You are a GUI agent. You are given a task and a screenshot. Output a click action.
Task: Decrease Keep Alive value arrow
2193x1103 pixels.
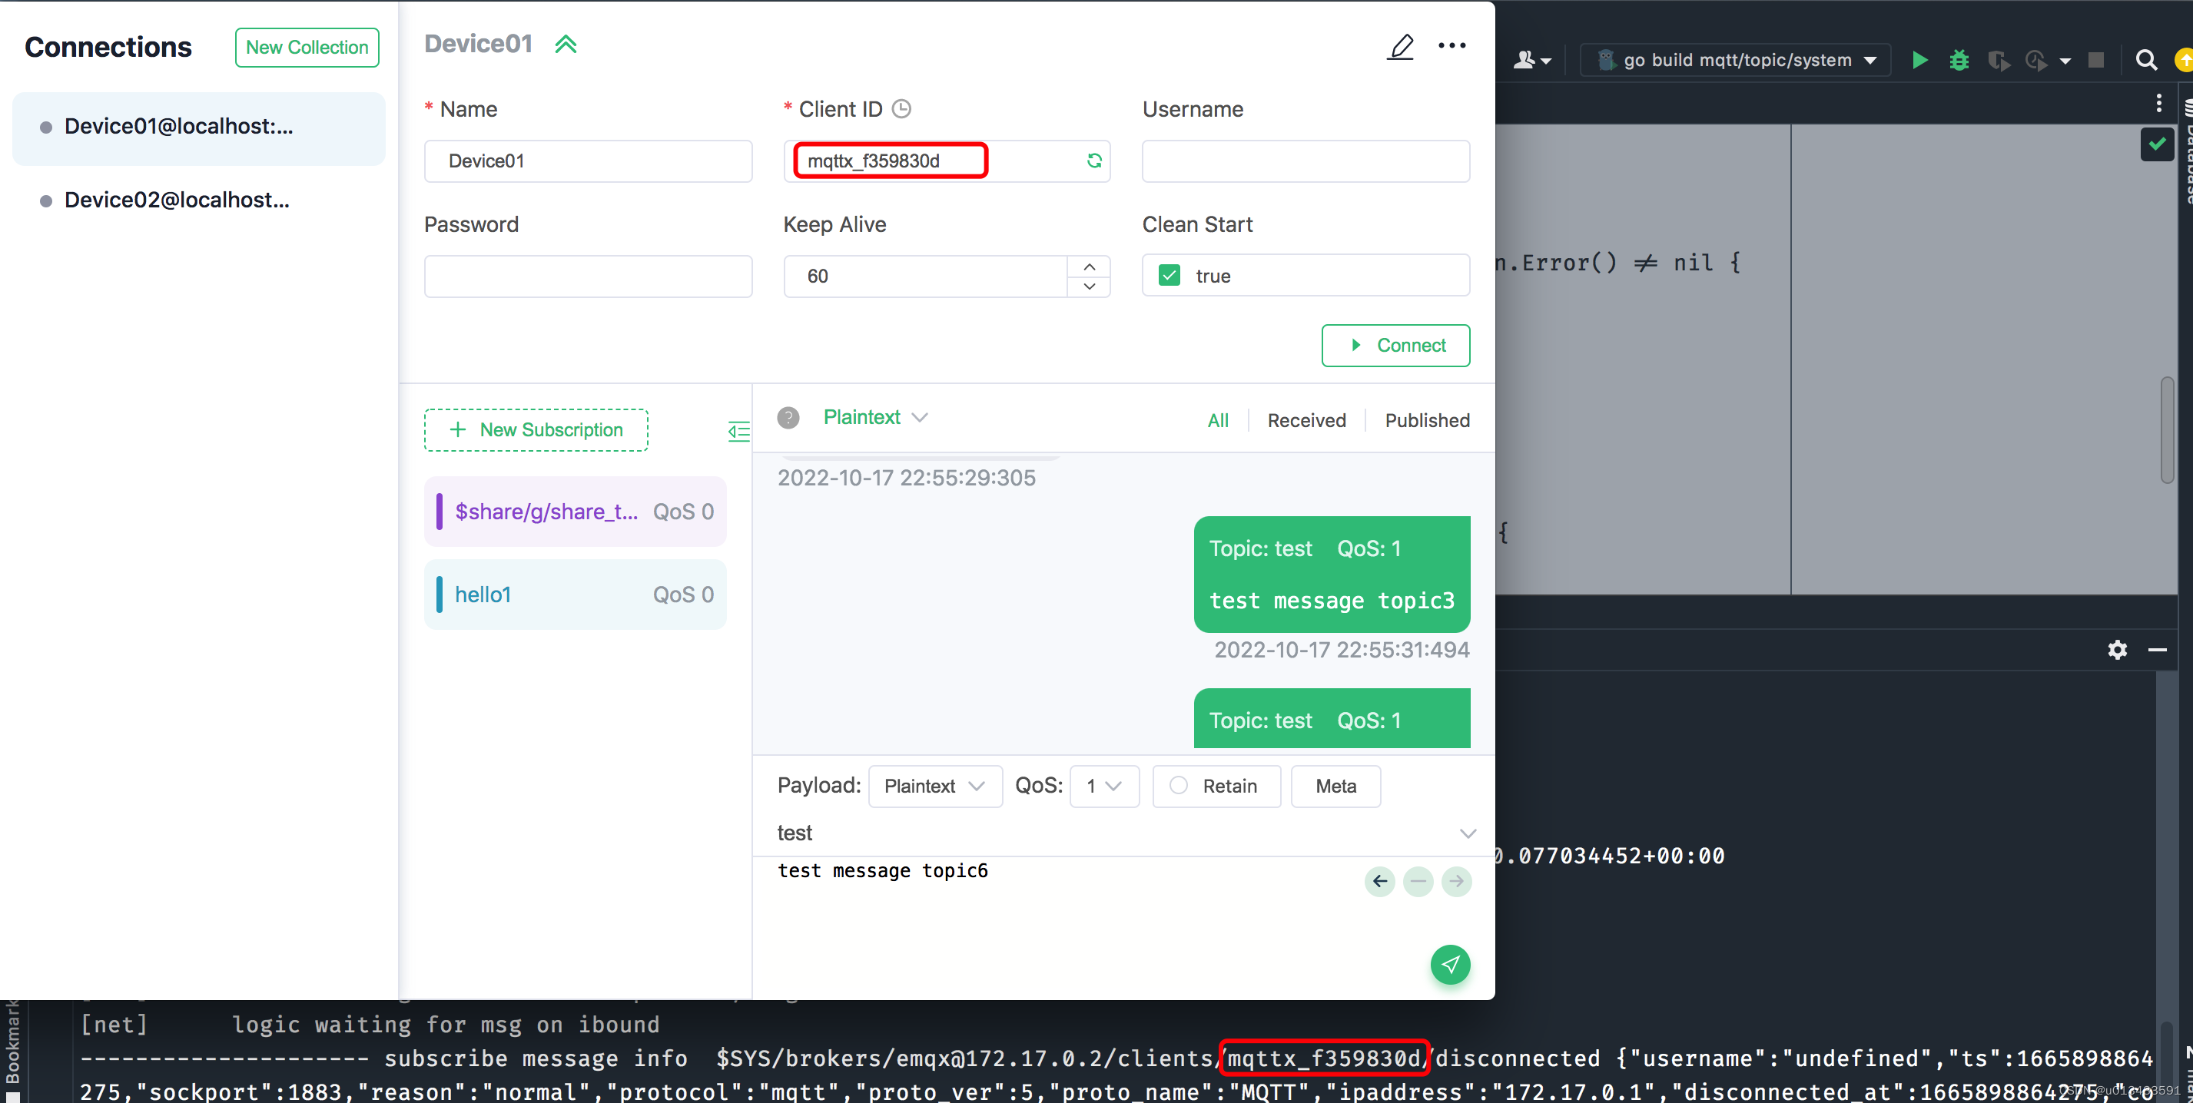pos(1089,287)
